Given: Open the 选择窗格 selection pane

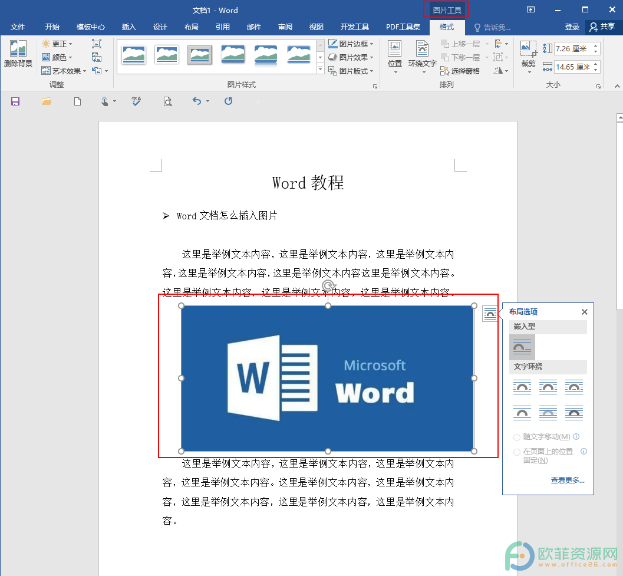Looking at the screenshot, I should (460, 71).
